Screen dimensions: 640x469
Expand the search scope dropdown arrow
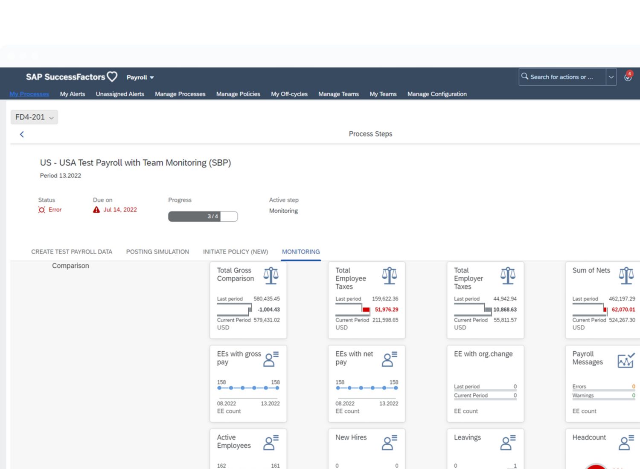coord(611,77)
